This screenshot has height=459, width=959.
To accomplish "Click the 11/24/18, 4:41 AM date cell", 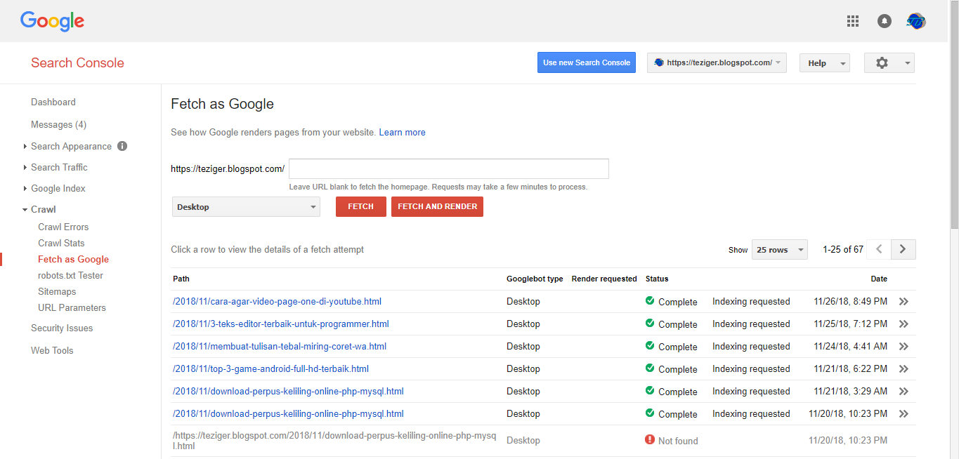I will coord(850,347).
